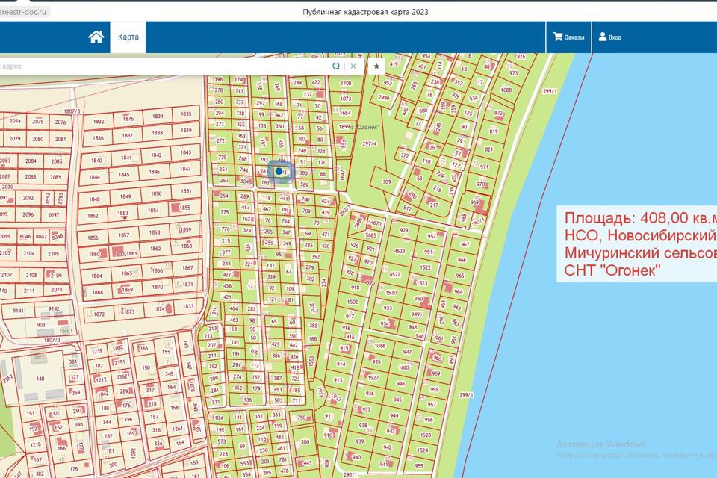Click parcel 903 on the map
Viewport: 717px width, 478px height.
point(40,325)
